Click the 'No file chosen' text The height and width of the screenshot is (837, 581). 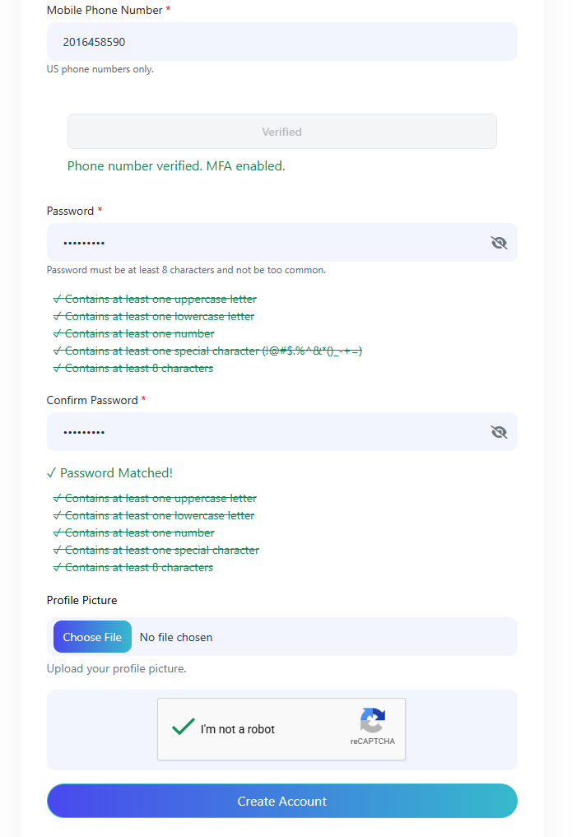(176, 637)
